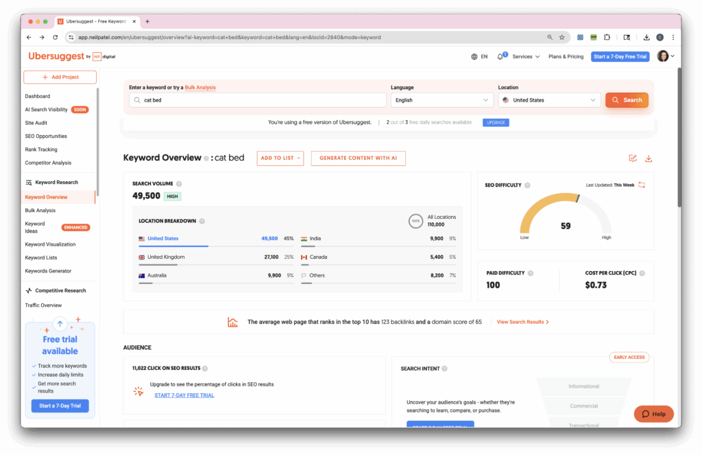The width and height of the screenshot is (702, 455).
Task: Expand the Add to List dropdown
Action: point(280,159)
